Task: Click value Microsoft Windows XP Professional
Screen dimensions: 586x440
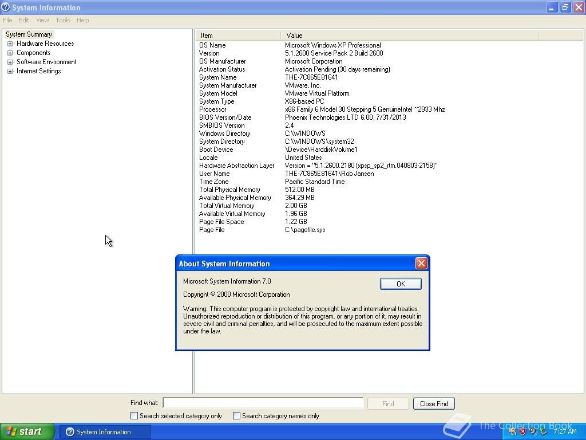Action: (333, 45)
